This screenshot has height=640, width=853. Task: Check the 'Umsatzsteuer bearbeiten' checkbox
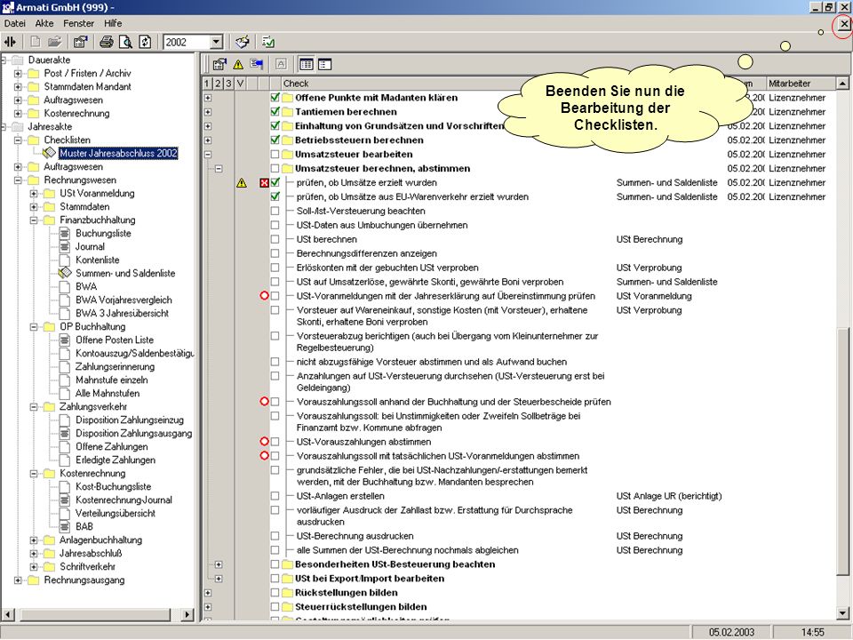(x=275, y=154)
